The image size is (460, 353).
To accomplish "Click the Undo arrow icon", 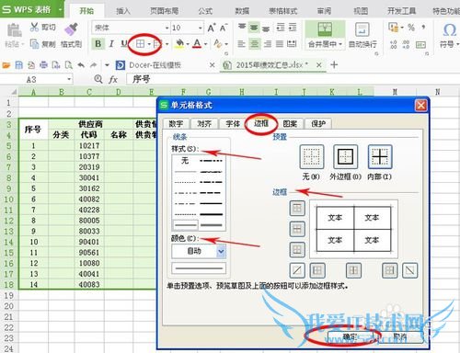I will (x=81, y=65).
